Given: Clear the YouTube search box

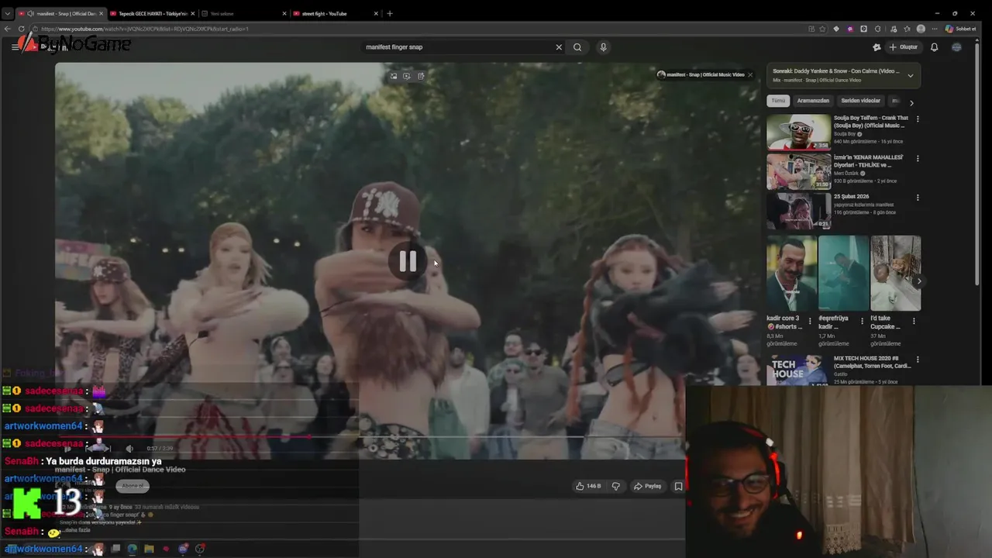Looking at the screenshot, I should tap(559, 47).
